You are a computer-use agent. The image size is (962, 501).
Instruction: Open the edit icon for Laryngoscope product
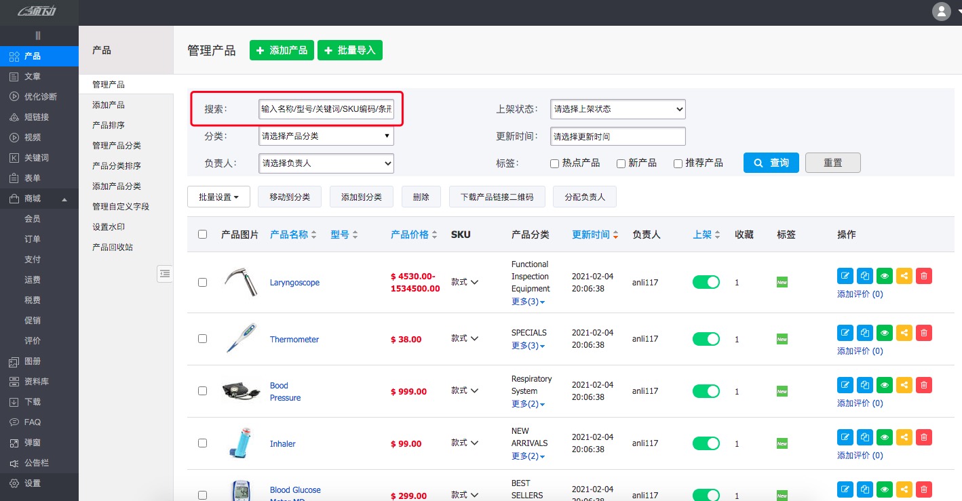coord(845,276)
